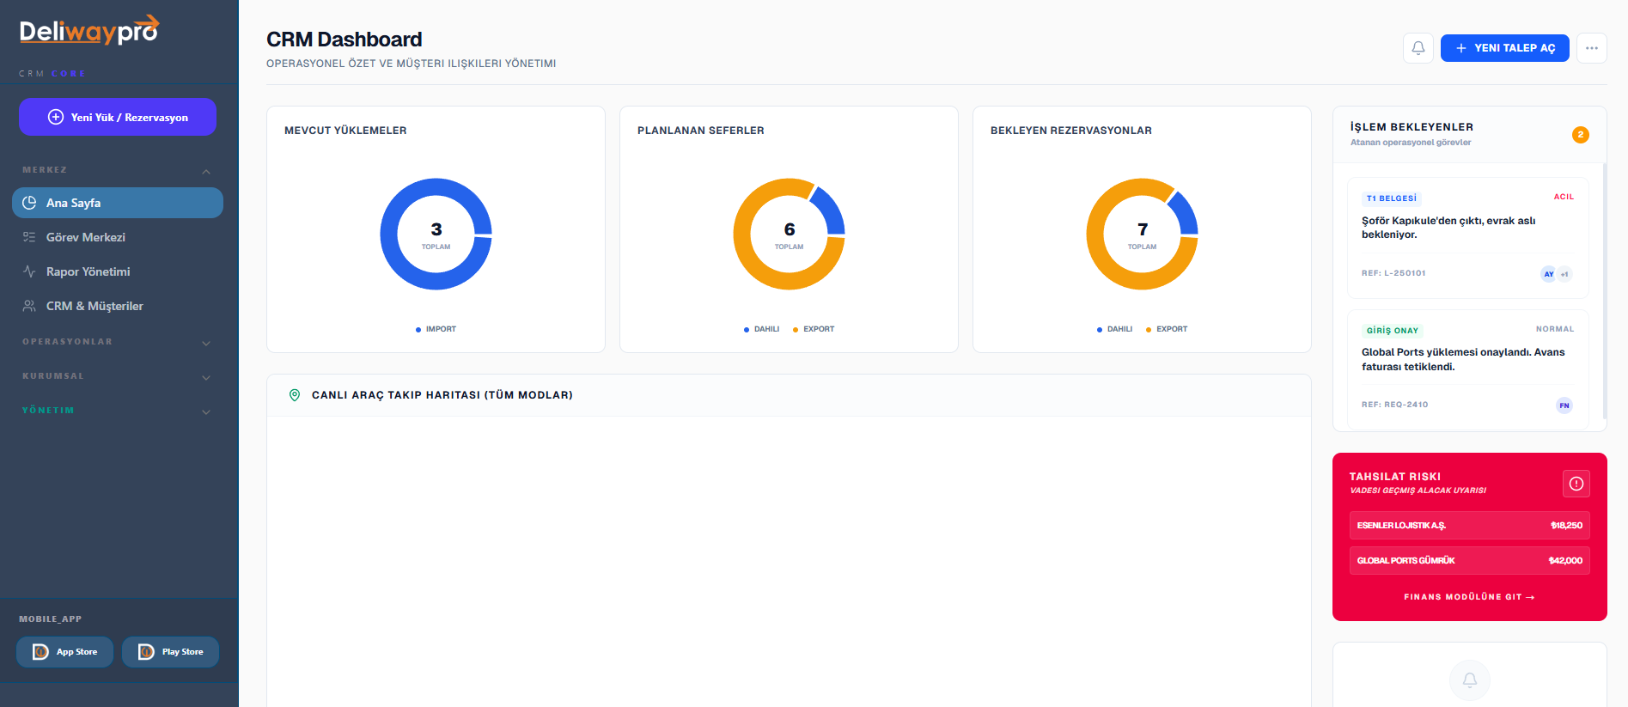The height and width of the screenshot is (707, 1628).
Task: Toggle the IMPORT legend in Mevcut Yüklemeler
Action: point(436,329)
